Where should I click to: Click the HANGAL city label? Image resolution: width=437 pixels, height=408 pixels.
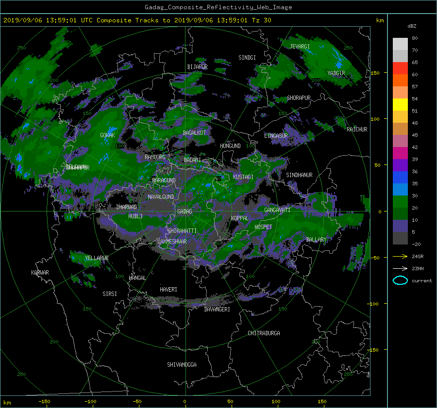pos(137,278)
